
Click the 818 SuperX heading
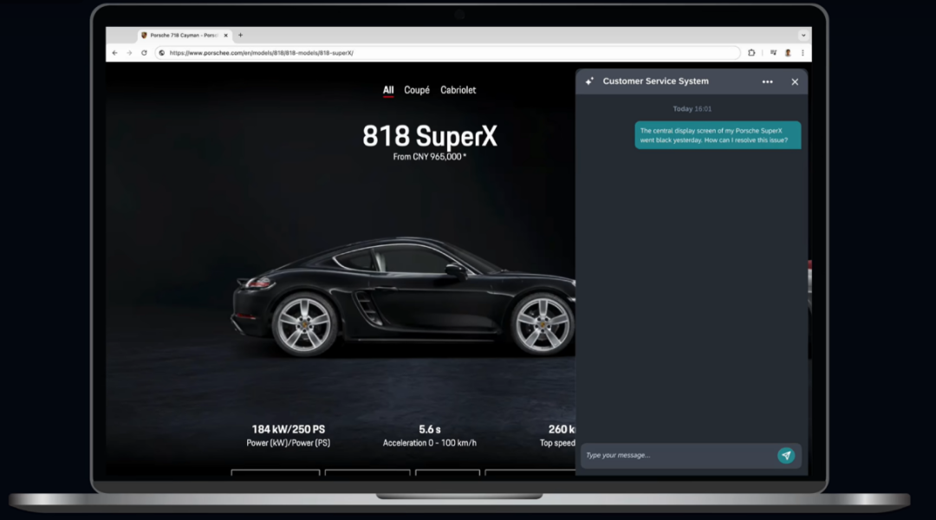[x=430, y=136]
